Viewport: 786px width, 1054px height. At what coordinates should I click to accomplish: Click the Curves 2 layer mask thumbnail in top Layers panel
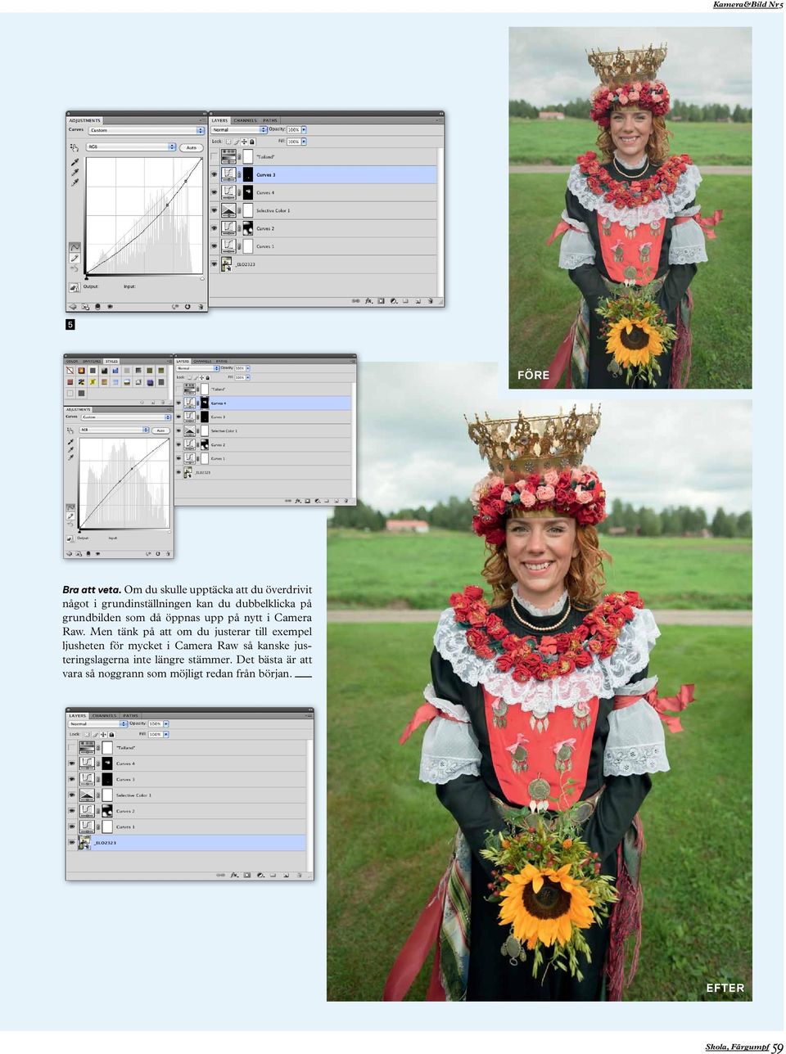(247, 228)
